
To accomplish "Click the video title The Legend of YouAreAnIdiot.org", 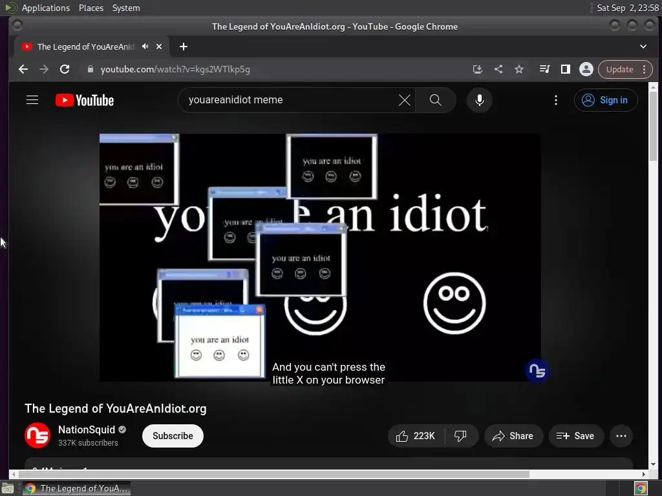I will [x=116, y=408].
